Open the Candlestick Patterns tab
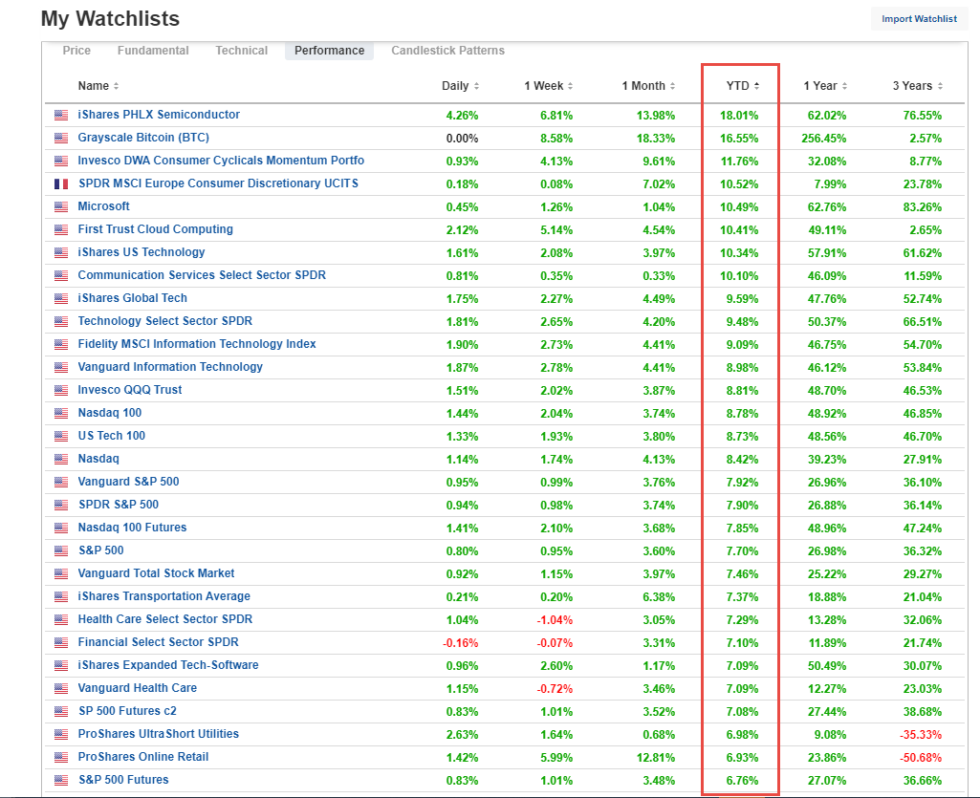Viewport: 980px width, 798px height. [447, 51]
